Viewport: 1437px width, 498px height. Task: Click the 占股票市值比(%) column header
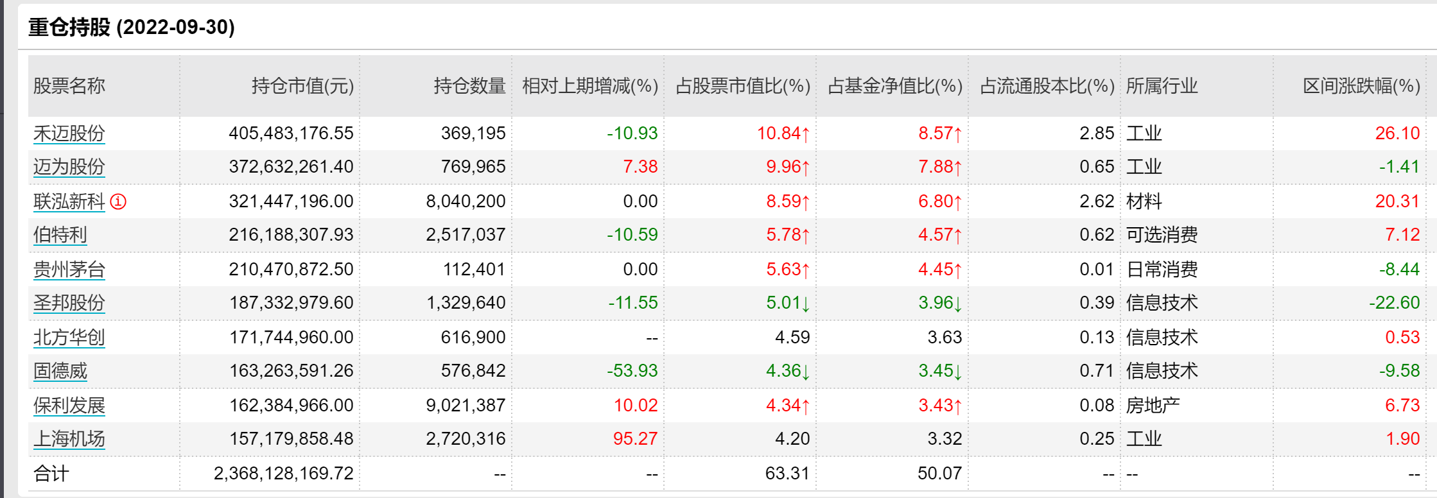(742, 86)
